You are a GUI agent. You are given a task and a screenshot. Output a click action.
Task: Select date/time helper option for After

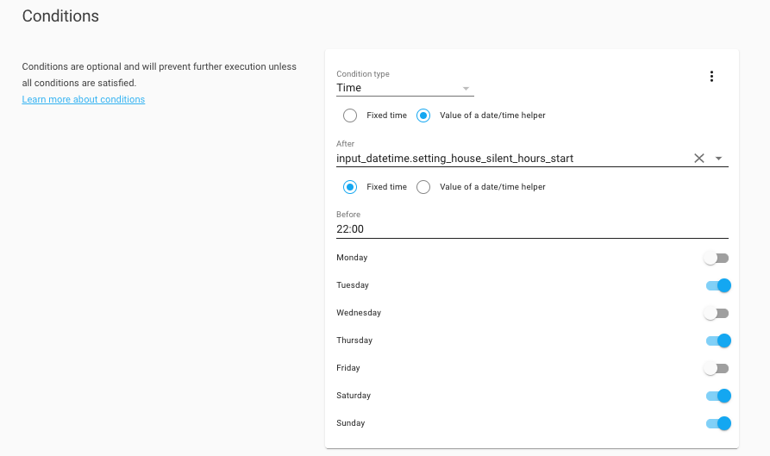click(x=423, y=116)
